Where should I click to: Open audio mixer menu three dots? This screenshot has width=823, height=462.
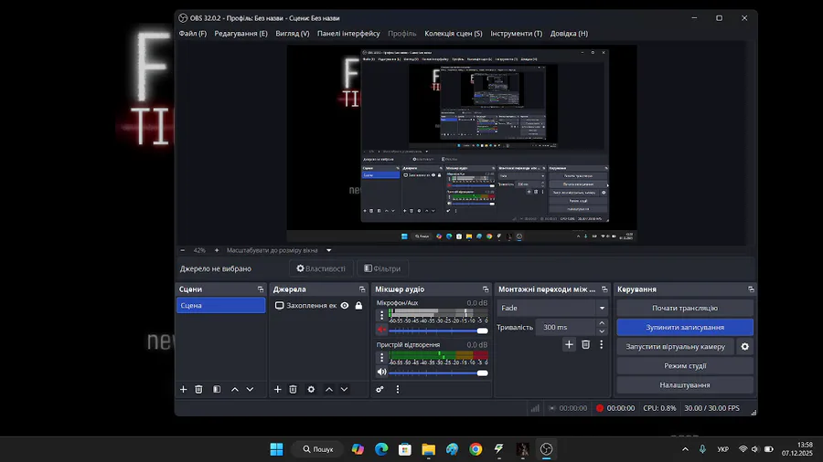[398, 389]
